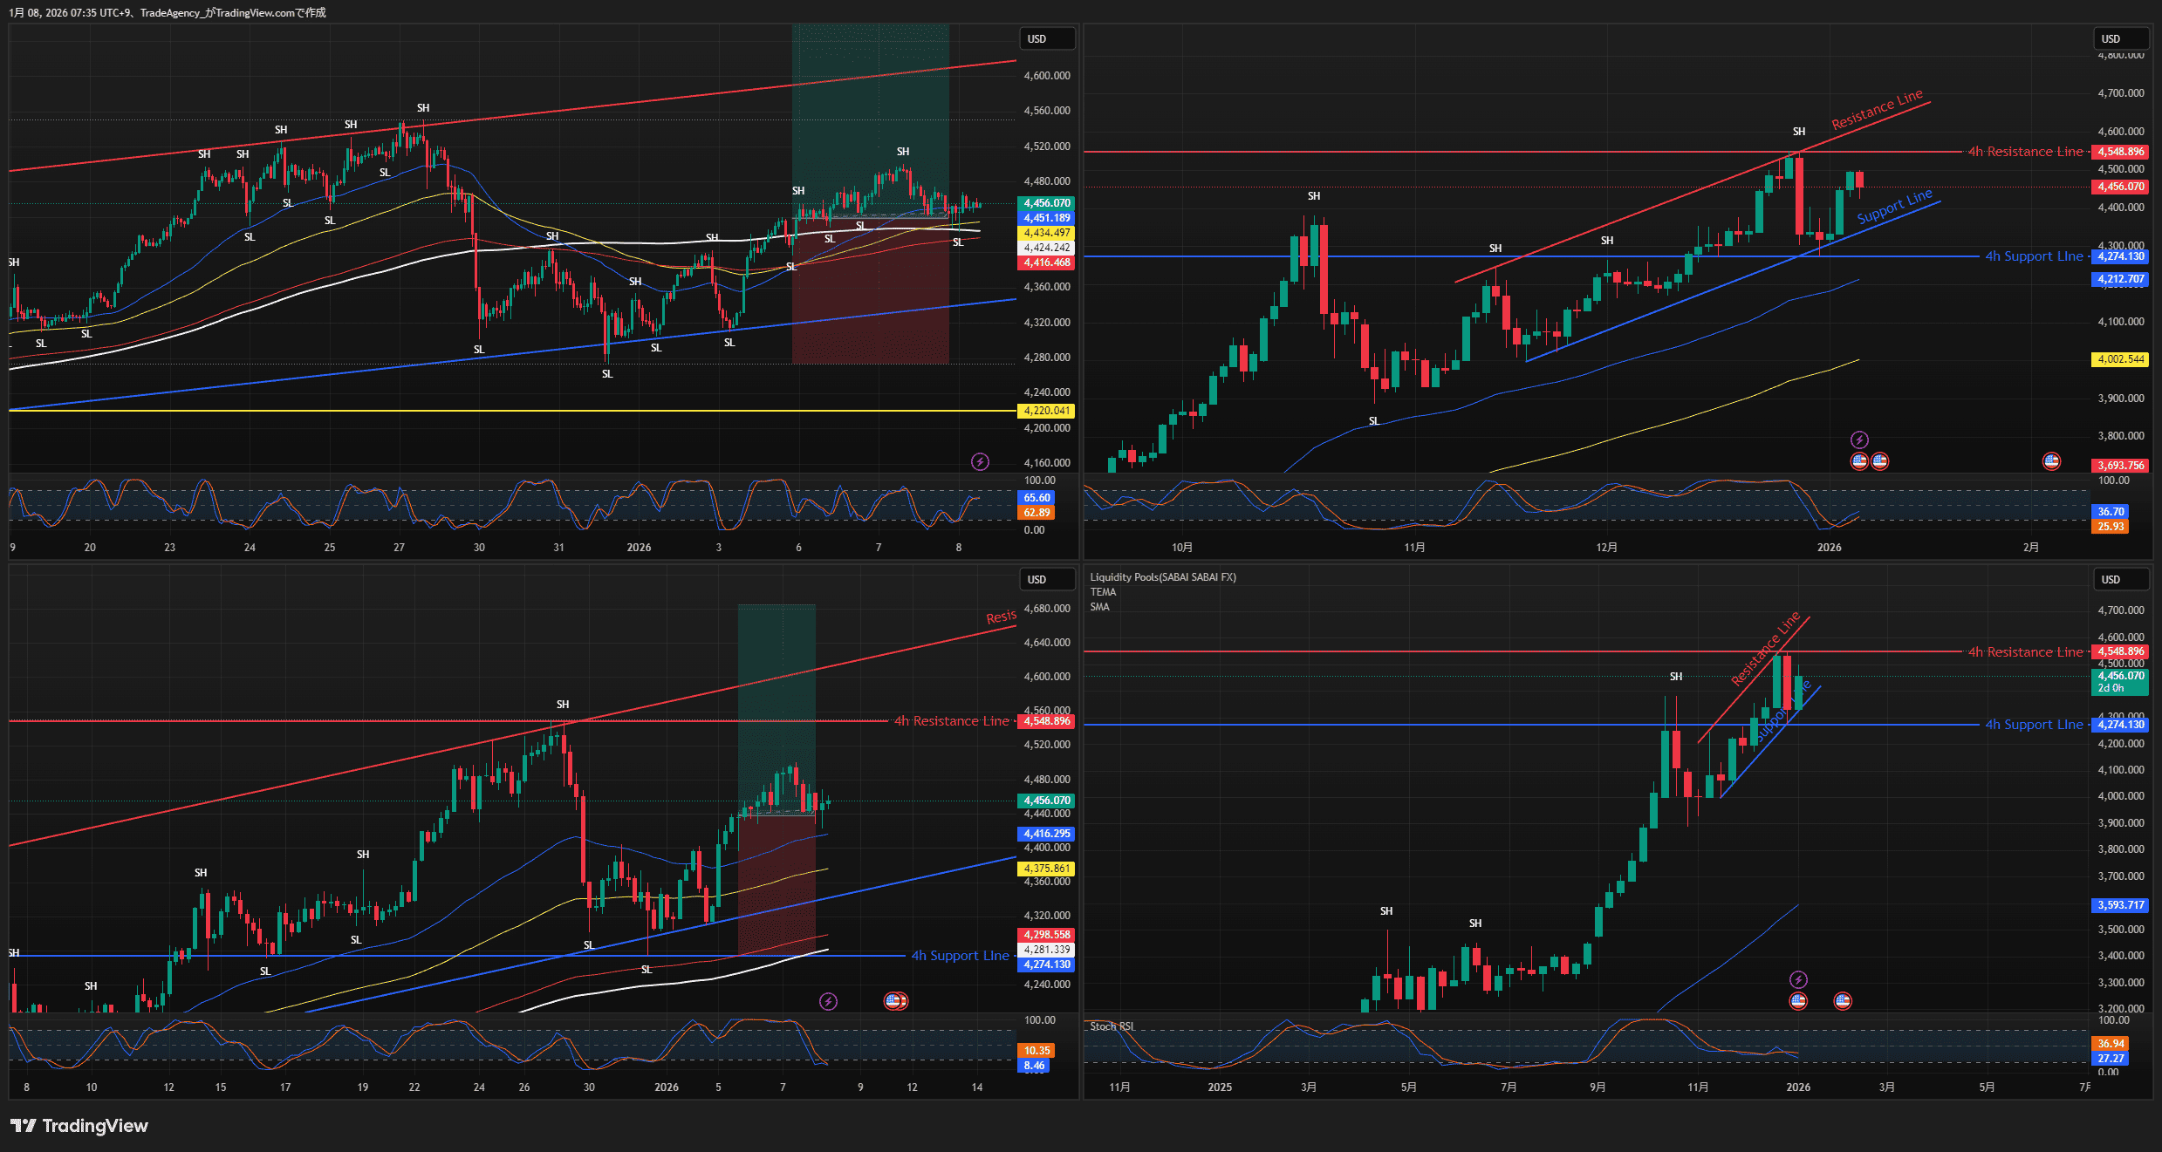Image resolution: width=2162 pixels, height=1152 pixels.
Task: Click the overlapping US flag events in bottom-left chart
Action: [x=896, y=1001]
